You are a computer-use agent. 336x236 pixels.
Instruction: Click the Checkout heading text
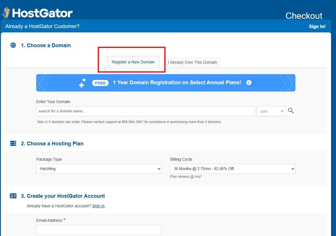(304, 16)
